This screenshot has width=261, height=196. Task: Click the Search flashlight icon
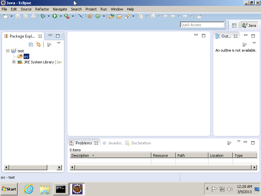[x=127, y=16]
